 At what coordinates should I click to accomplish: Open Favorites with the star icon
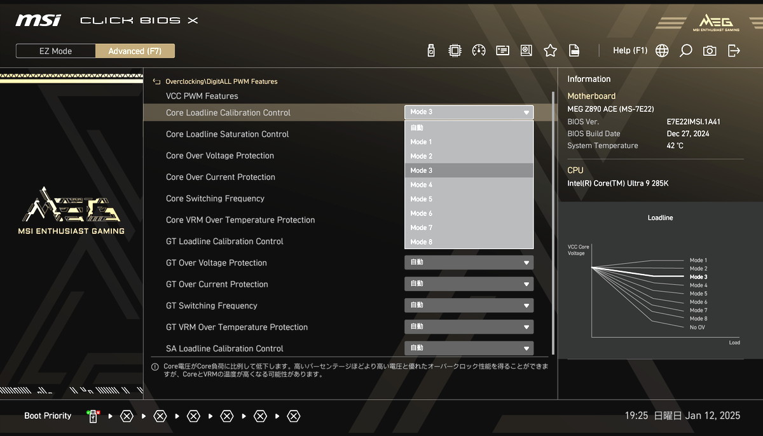click(x=551, y=51)
